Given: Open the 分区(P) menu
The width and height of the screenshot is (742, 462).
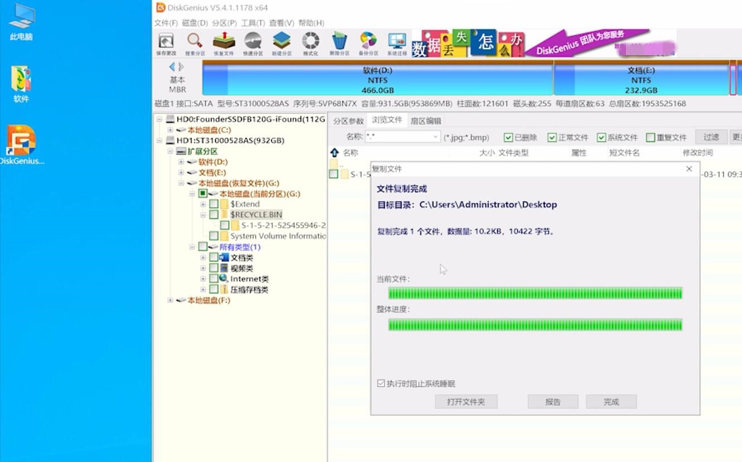Looking at the screenshot, I should pos(224,23).
